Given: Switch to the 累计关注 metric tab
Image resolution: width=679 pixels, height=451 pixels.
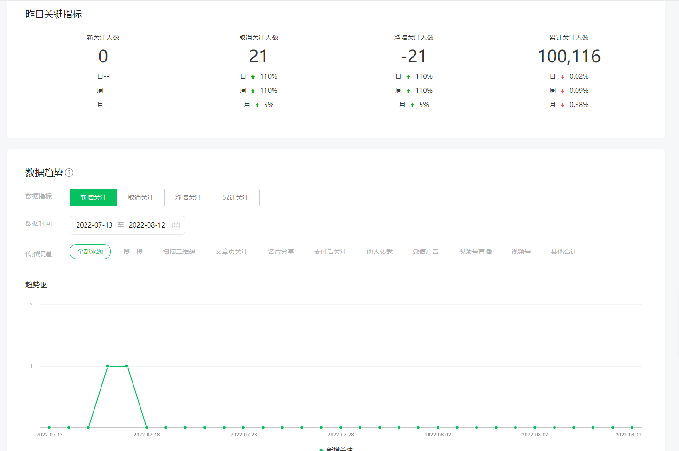Looking at the screenshot, I should [x=236, y=198].
